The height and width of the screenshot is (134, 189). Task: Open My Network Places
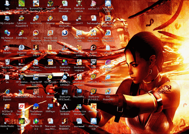pyautogui.click(x=7, y=33)
